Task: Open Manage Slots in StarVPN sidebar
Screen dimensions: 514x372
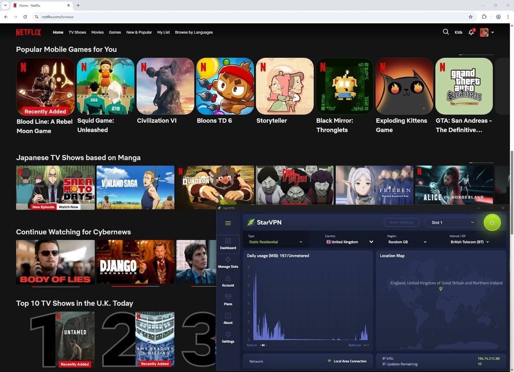Action: pyautogui.click(x=228, y=262)
